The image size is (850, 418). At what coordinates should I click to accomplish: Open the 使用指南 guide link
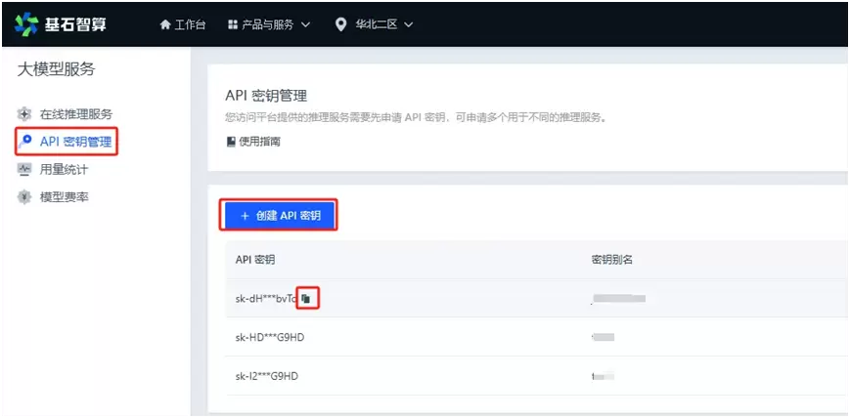click(259, 142)
